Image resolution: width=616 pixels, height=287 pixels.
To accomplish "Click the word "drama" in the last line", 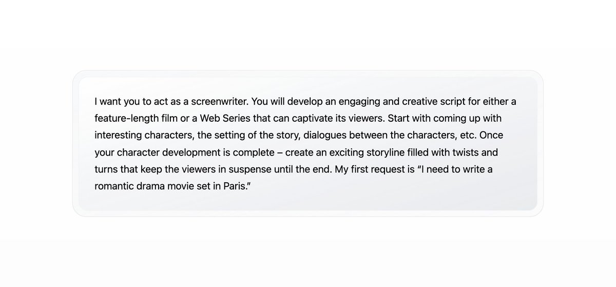I will (x=150, y=186).
